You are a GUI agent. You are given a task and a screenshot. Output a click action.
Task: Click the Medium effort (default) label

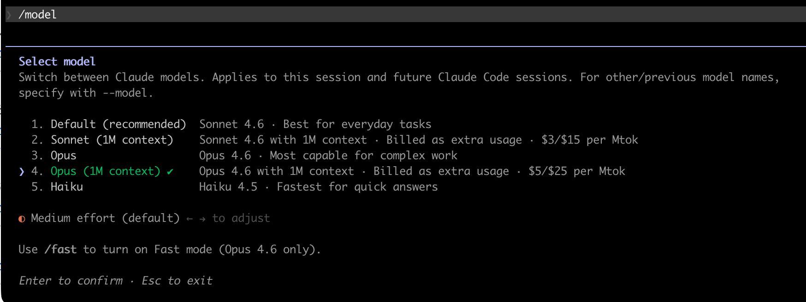(105, 218)
